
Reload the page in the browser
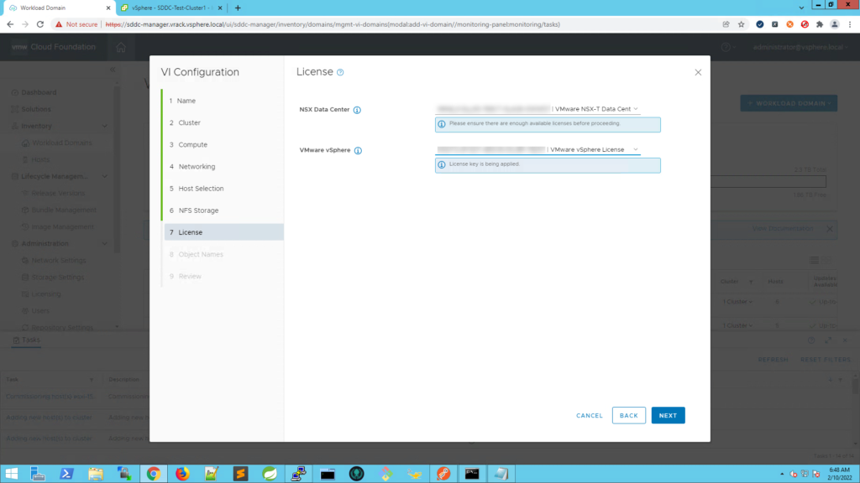pyautogui.click(x=40, y=24)
